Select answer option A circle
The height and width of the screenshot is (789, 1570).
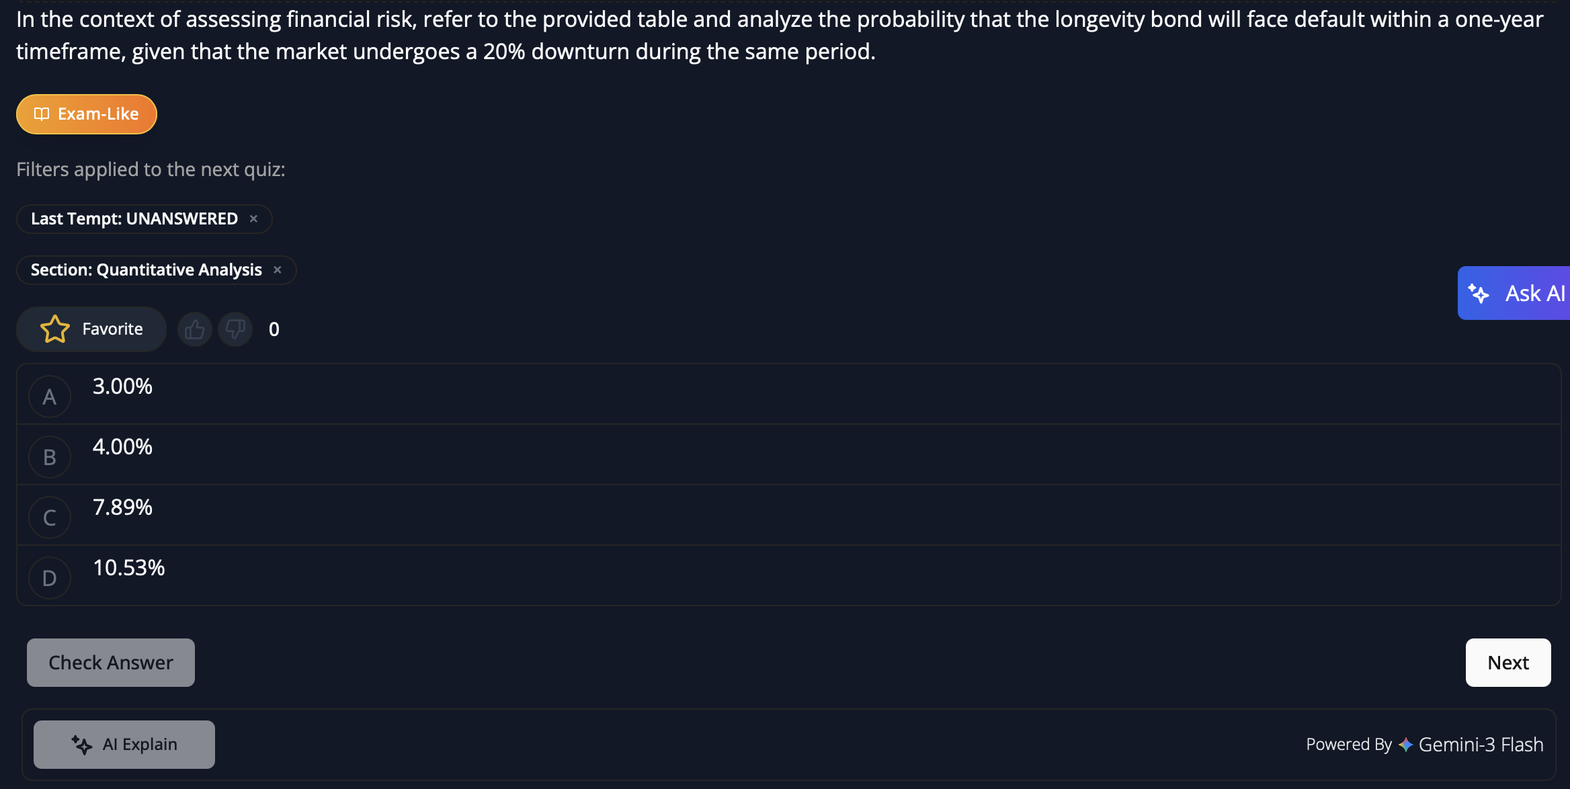pos(50,397)
